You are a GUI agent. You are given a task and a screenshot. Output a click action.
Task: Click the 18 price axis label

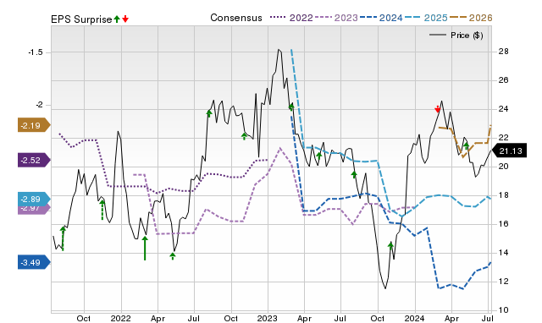(503, 195)
